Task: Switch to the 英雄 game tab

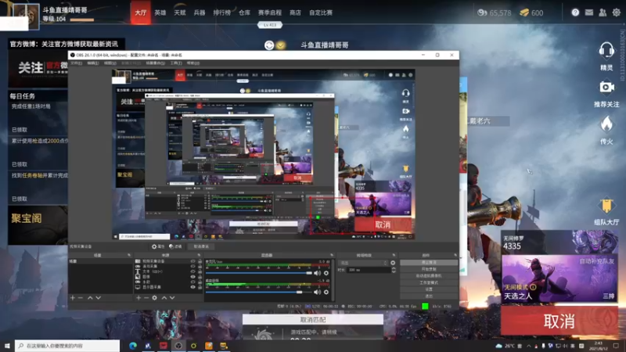Action: (160, 13)
